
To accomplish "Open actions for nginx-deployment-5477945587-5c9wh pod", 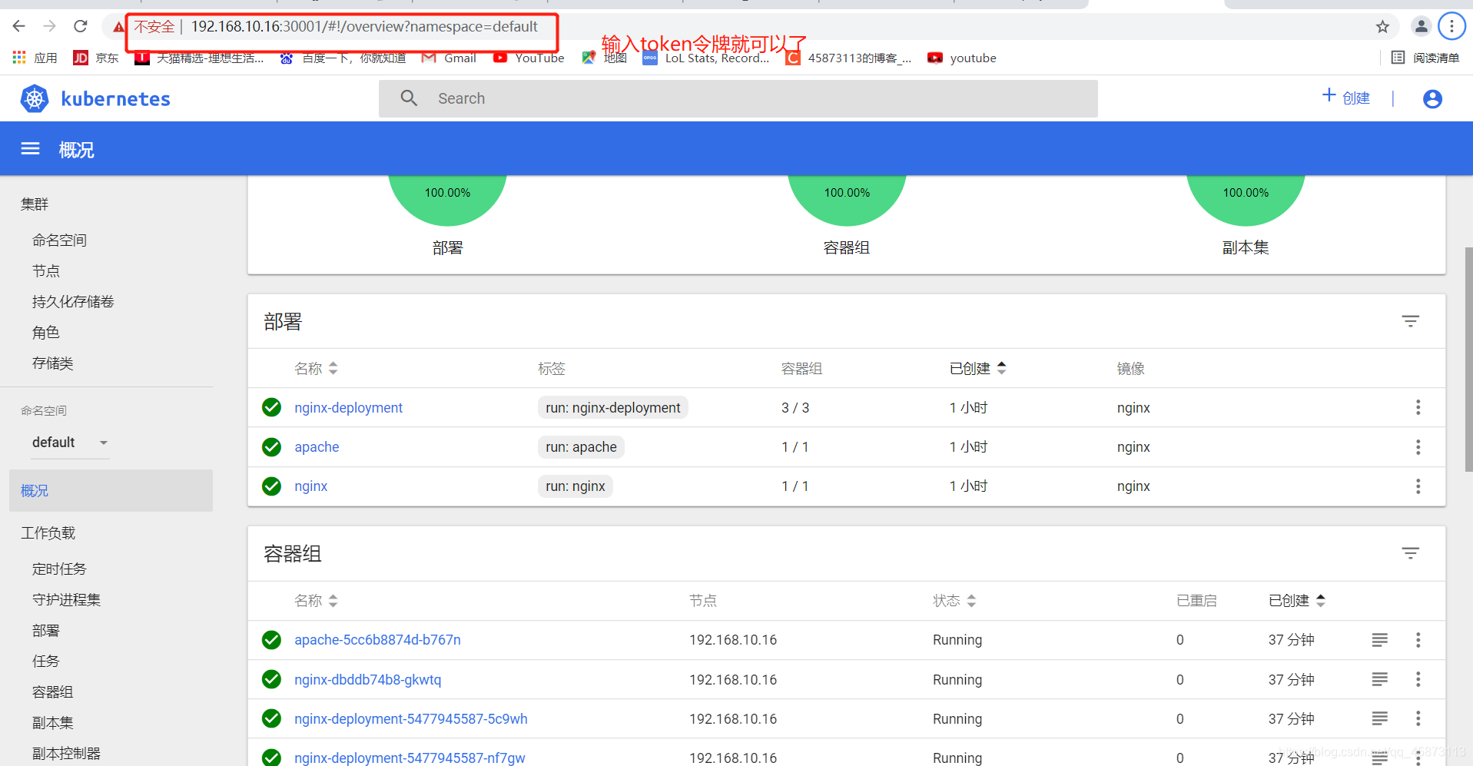I will tap(1418, 718).
